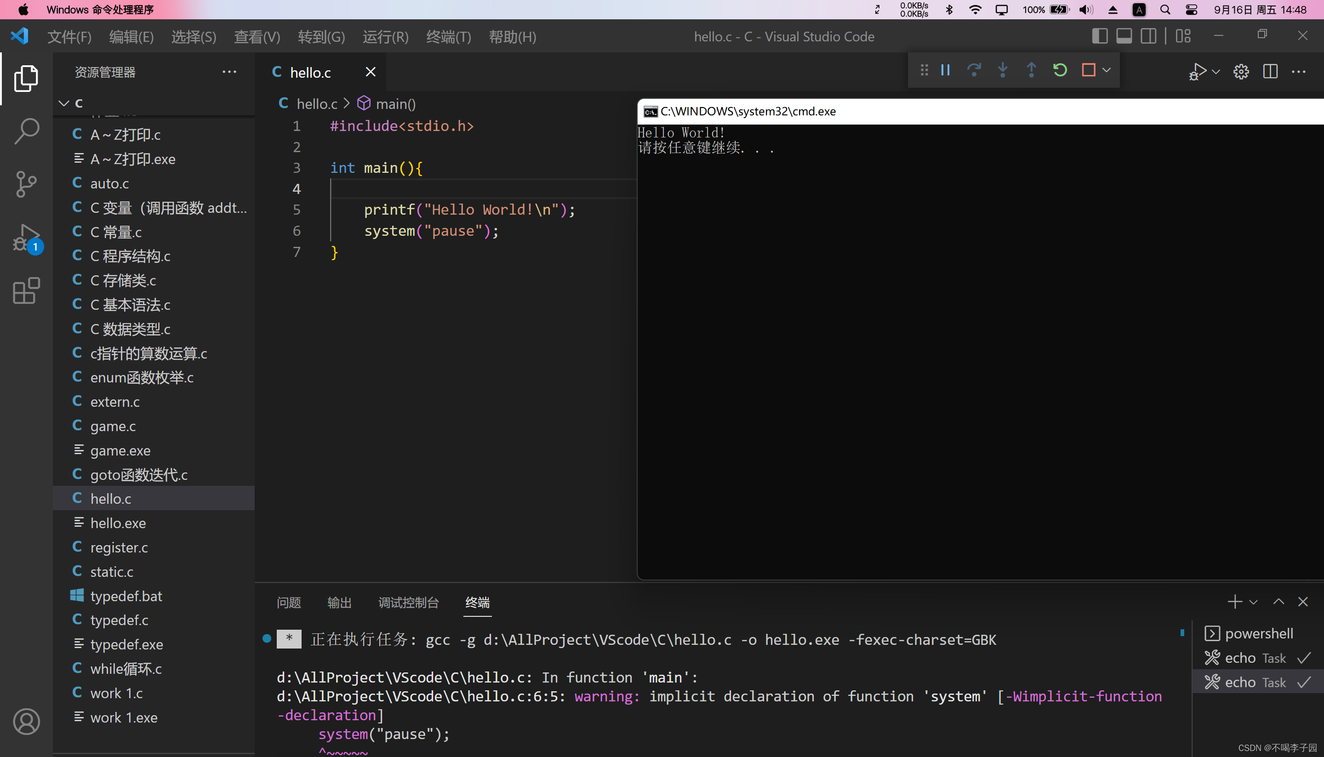1324x757 pixels.
Task: Toggle the bottom panel layout button
Action: pyautogui.click(x=1124, y=36)
